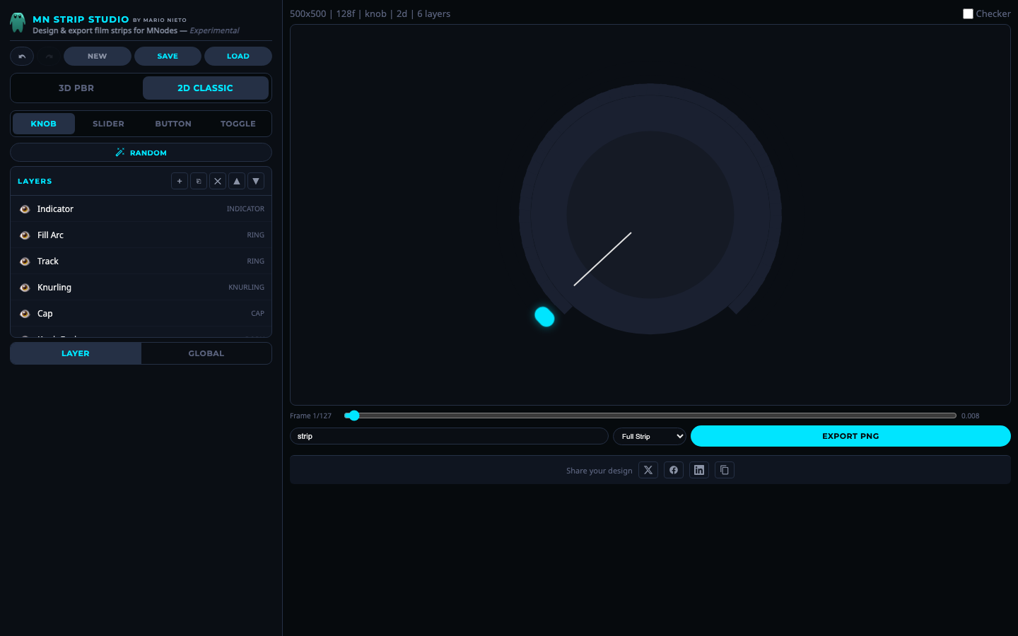Duplicate the selected layer
This screenshot has width=1018, height=636.
199,182
